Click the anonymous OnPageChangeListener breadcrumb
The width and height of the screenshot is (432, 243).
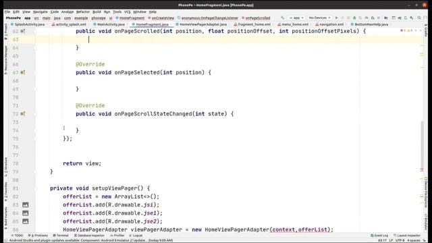(x=208, y=18)
